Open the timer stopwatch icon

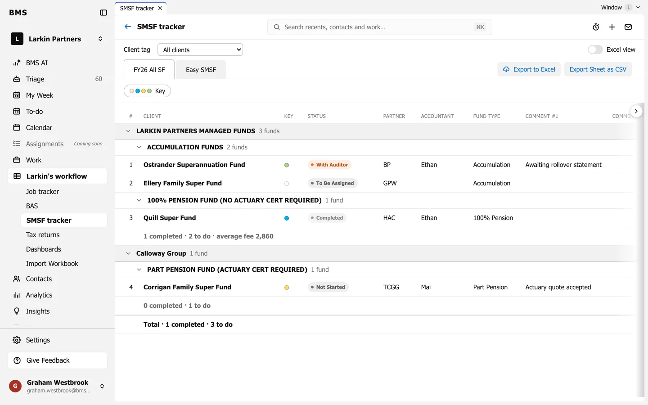tap(596, 27)
